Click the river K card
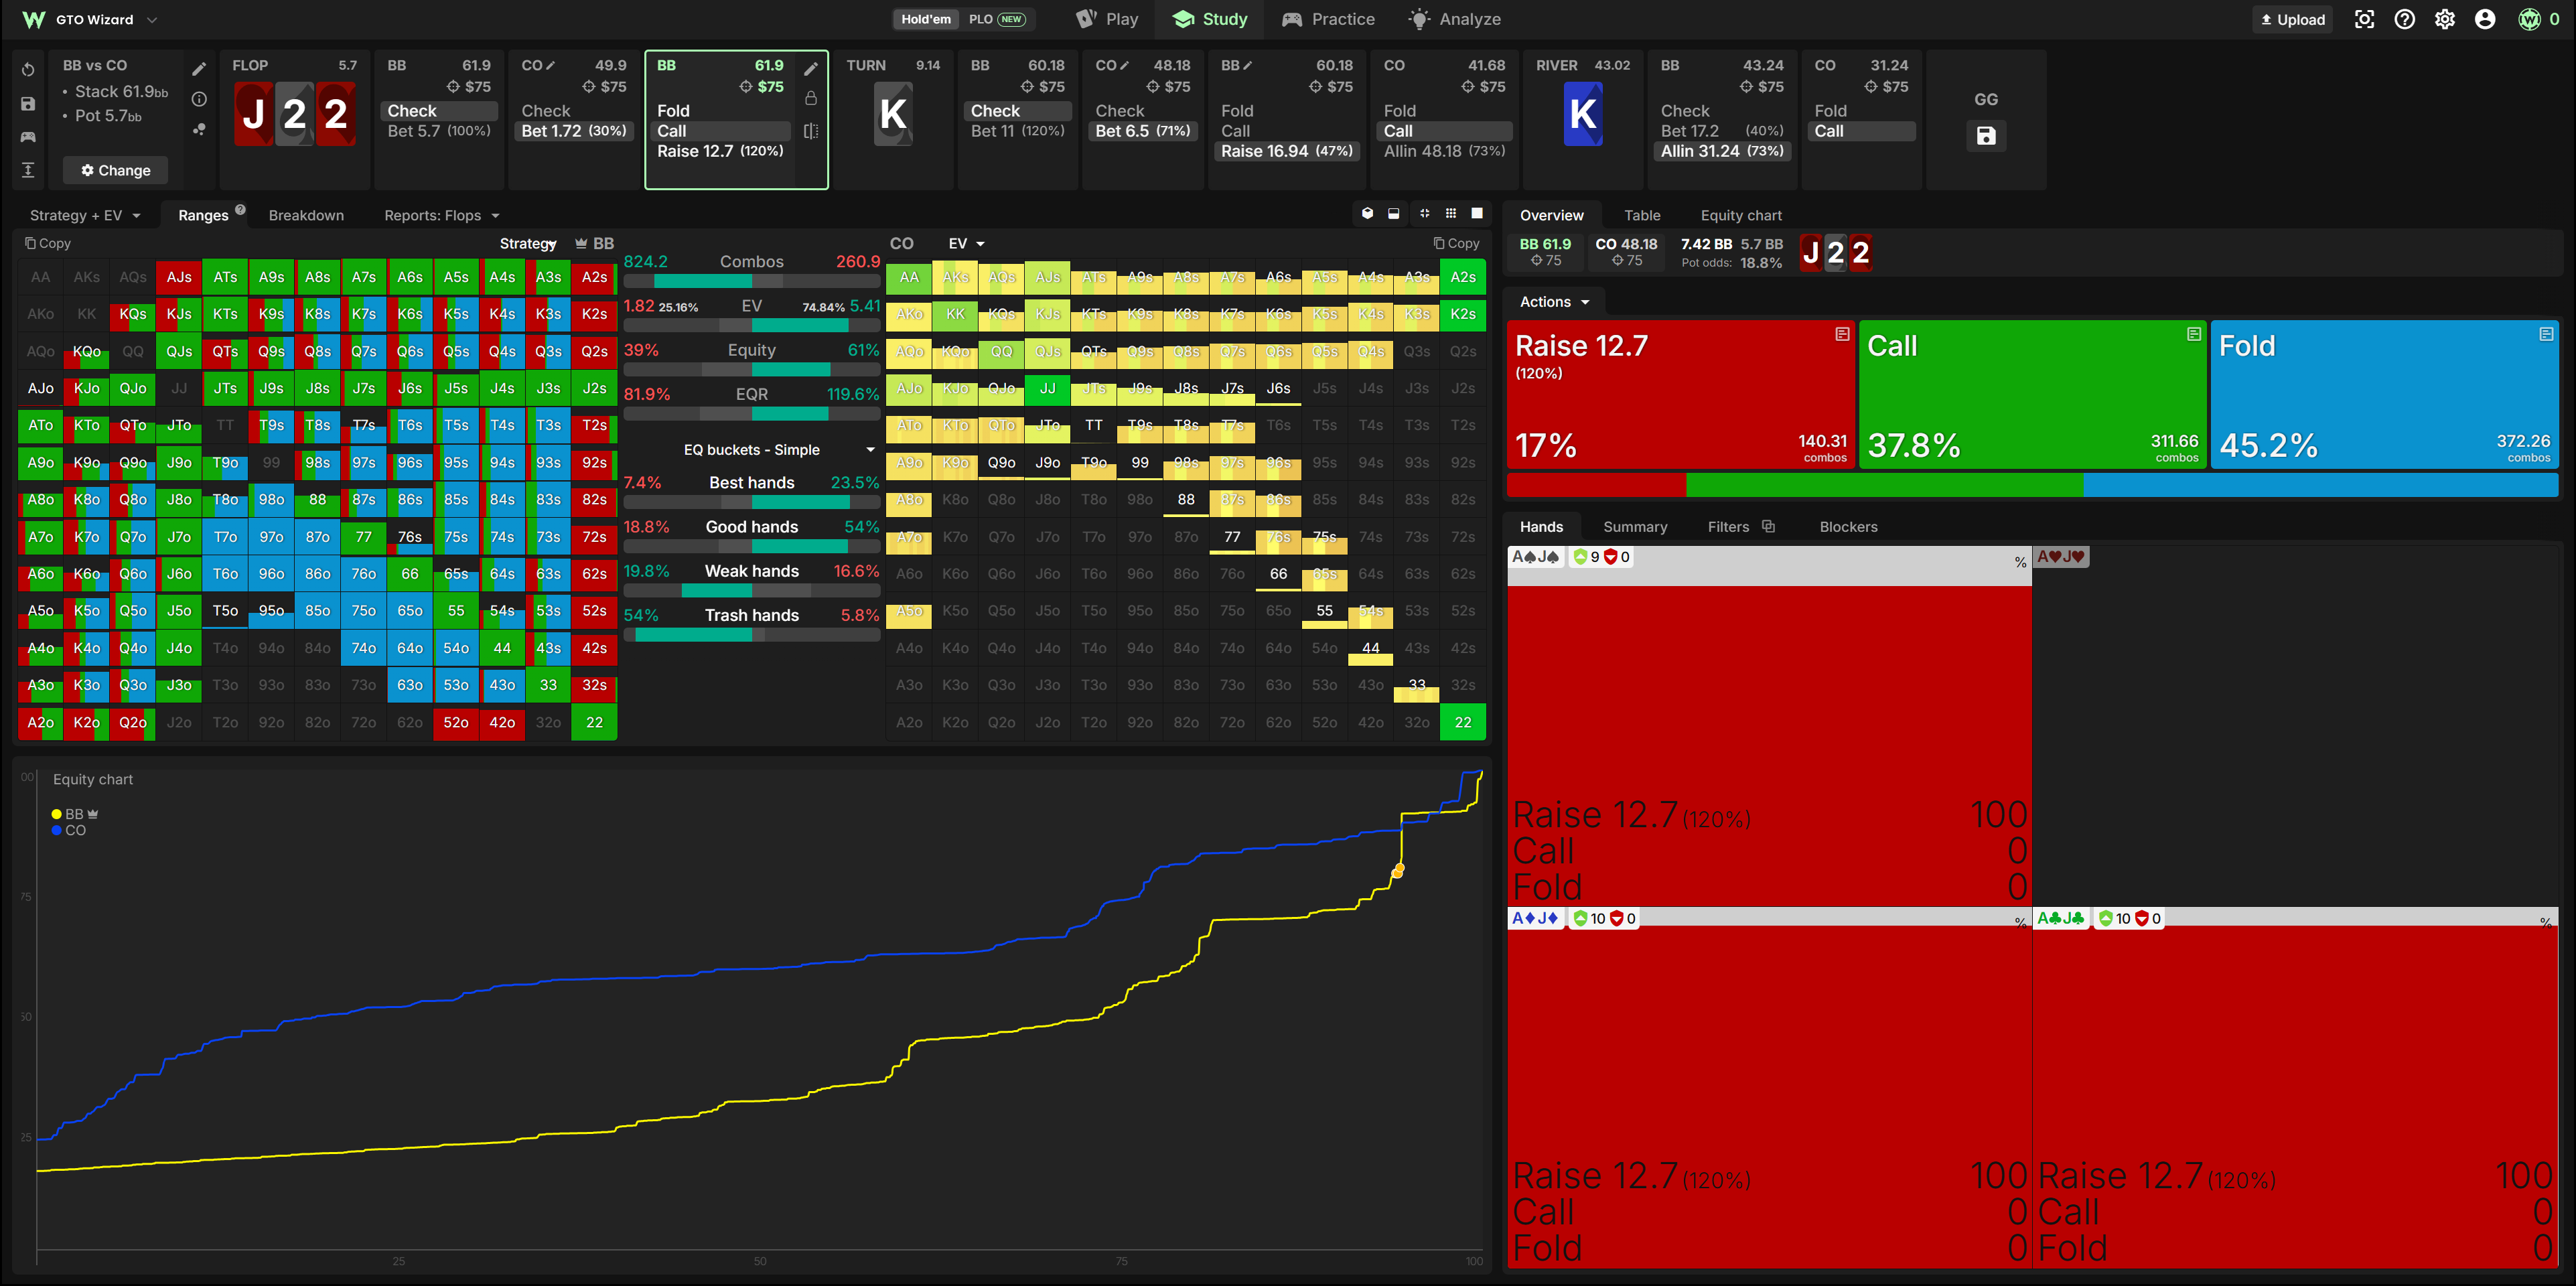 click(x=1583, y=114)
